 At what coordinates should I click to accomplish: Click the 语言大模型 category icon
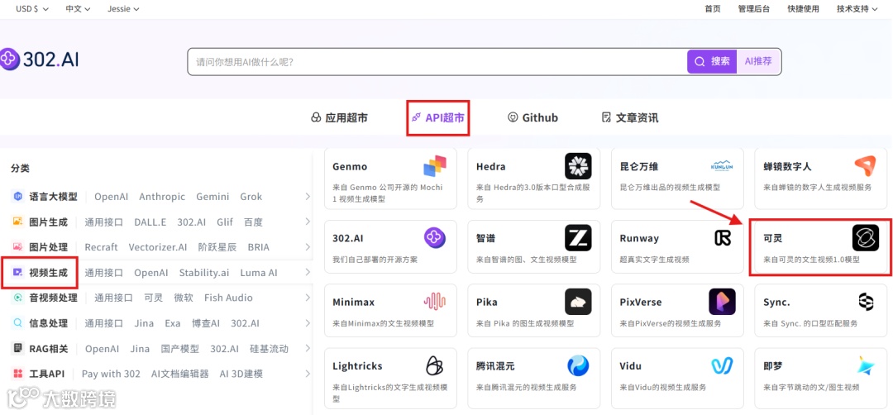[17, 197]
